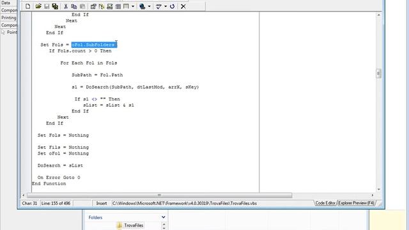
Task: Select the Printing category in left panel
Action: click(x=8, y=18)
